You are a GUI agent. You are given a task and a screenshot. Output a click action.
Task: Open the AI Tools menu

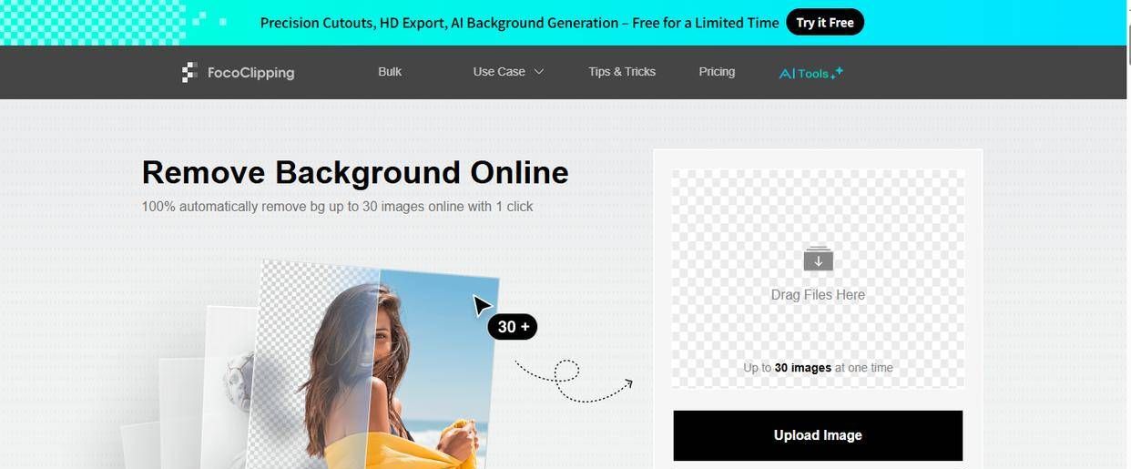(x=811, y=73)
